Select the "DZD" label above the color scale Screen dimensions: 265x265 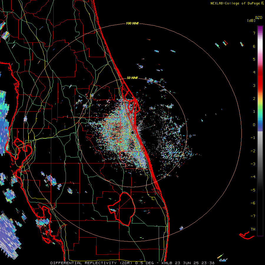click(x=259, y=18)
